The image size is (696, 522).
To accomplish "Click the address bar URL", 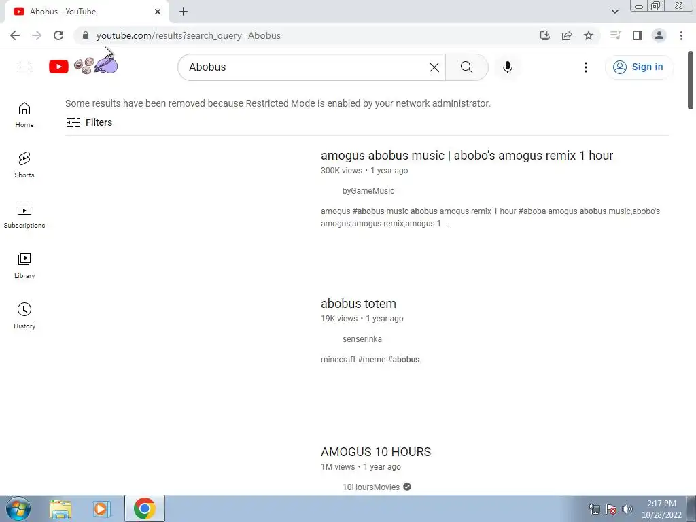I will click(188, 35).
